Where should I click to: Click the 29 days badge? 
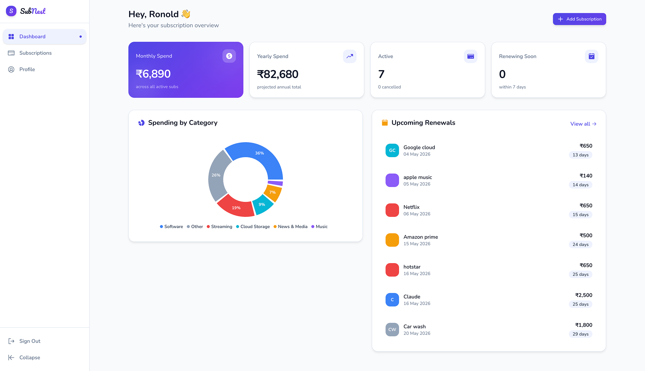pos(580,334)
